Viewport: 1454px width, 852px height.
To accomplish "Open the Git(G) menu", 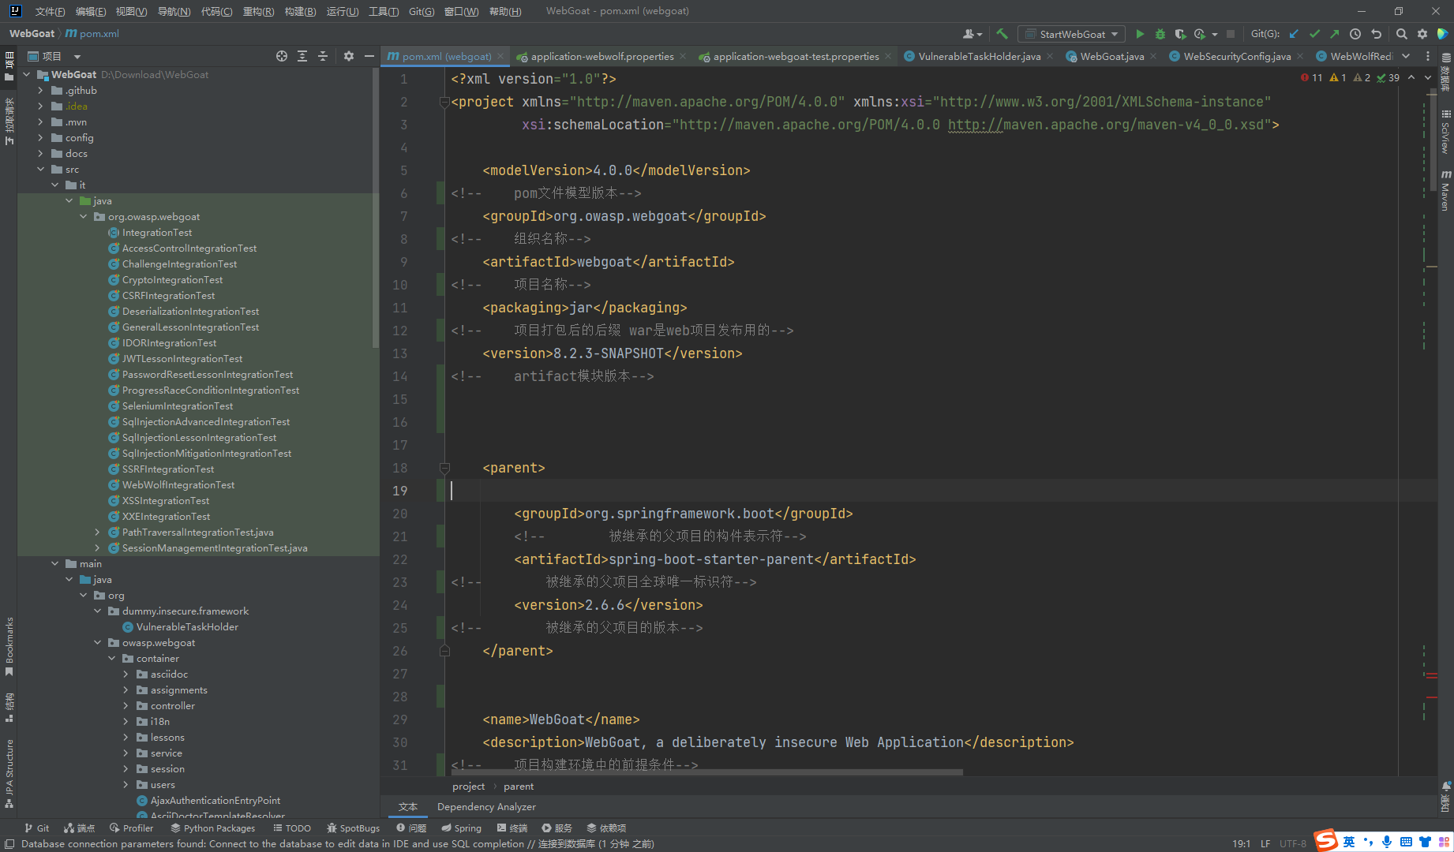I will click(422, 11).
